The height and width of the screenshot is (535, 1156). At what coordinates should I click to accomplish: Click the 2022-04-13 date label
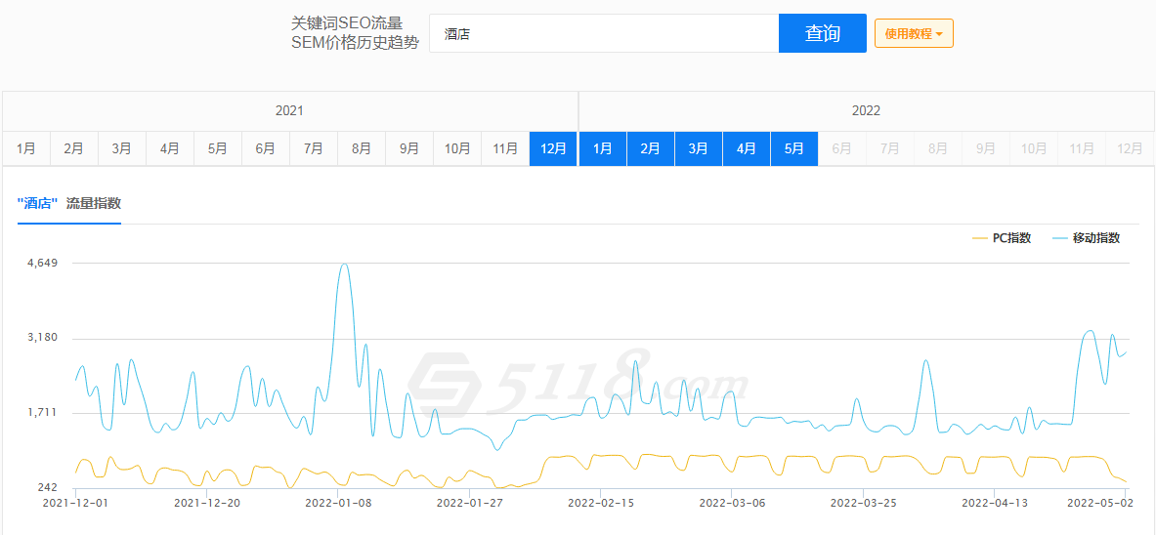(995, 503)
